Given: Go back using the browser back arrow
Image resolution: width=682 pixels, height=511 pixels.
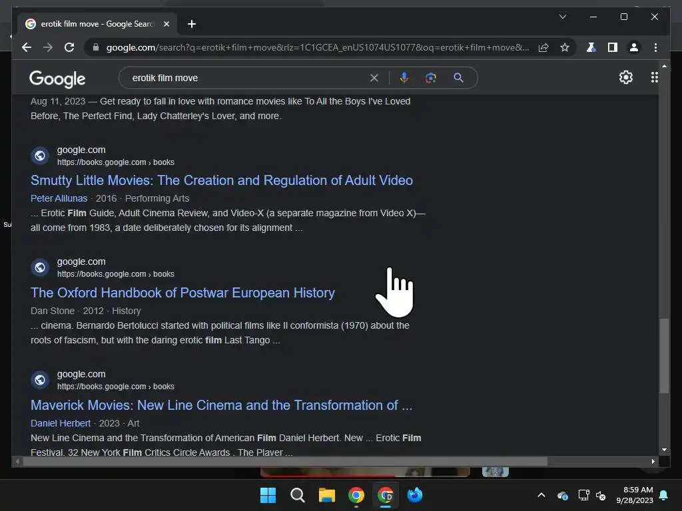Looking at the screenshot, I should [x=27, y=47].
